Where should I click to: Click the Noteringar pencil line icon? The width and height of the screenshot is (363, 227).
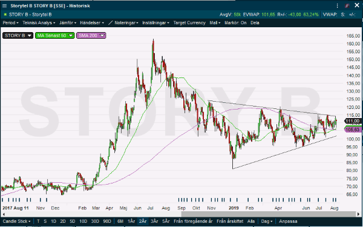click(x=111, y=23)
